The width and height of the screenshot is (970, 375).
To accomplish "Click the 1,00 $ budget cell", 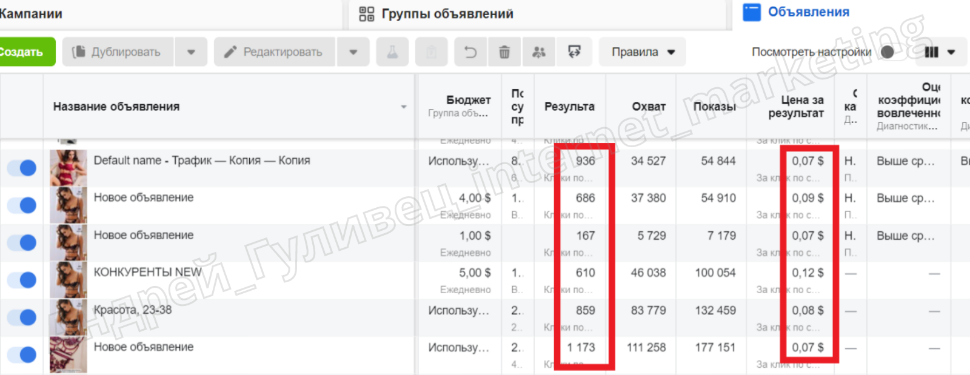I will tap(475, 236).
